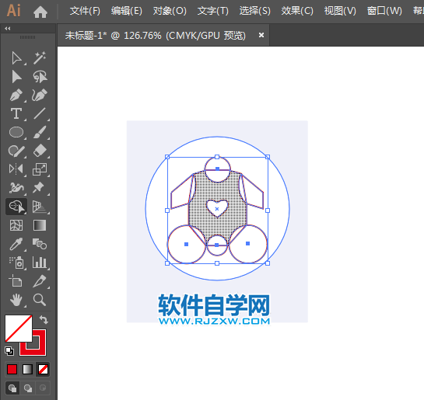Select the Mesh tool

pos(16,225)
